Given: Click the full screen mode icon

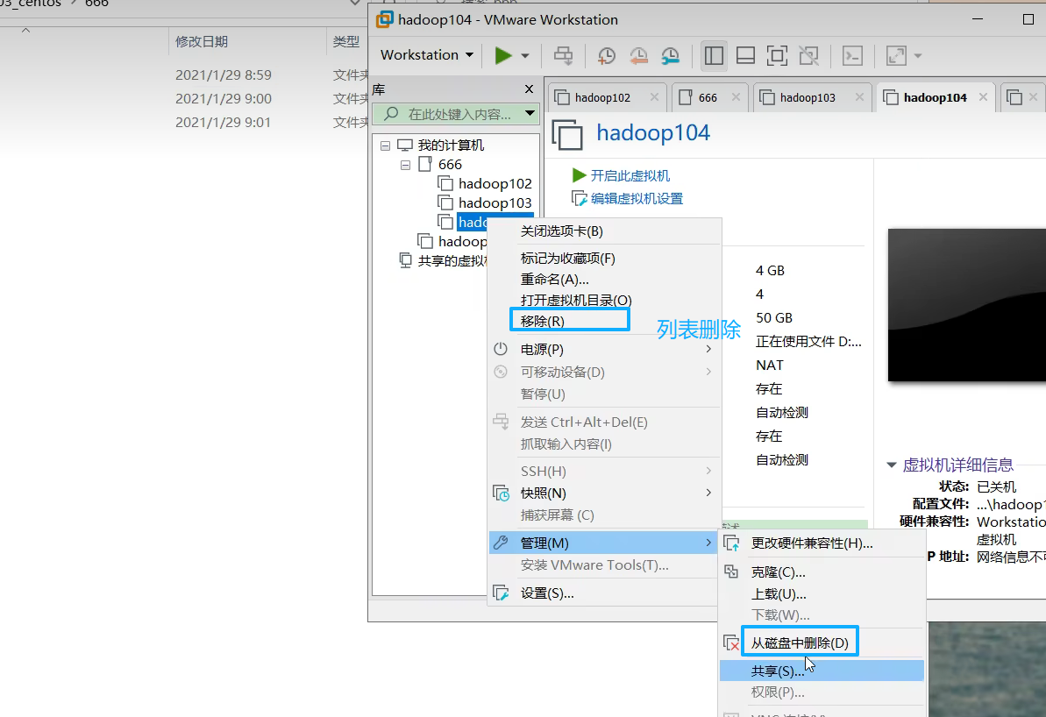Looking at the screenshot, I should (x=777, y=55).
